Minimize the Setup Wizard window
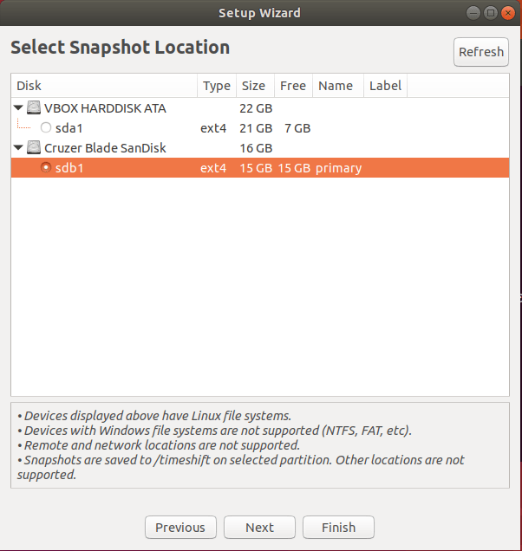This screenshot has width=522, height=551. click(475, 12)
